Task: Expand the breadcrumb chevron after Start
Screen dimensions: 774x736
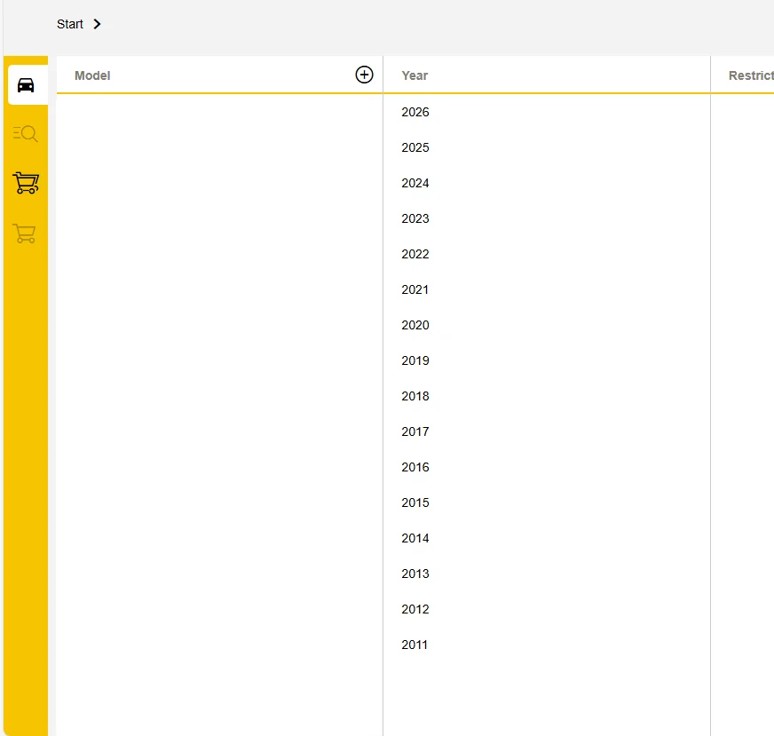Action: point(98,24)
